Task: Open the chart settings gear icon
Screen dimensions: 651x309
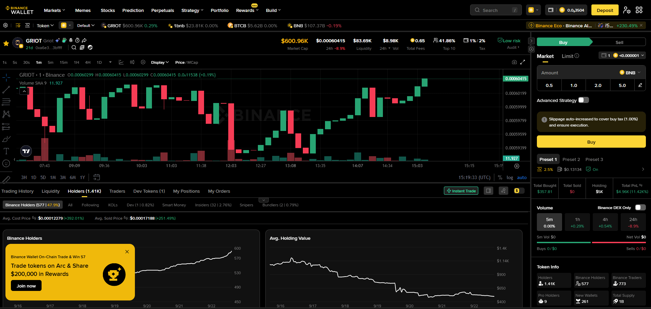Action: click(x=517, y=166)
